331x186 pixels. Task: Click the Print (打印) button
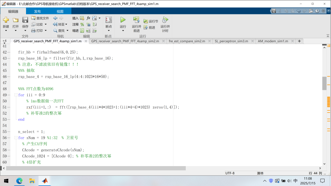(x=37, y=31)
